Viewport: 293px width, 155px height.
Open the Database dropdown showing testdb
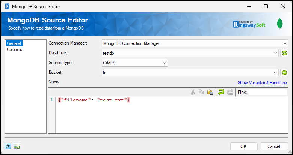190,53
